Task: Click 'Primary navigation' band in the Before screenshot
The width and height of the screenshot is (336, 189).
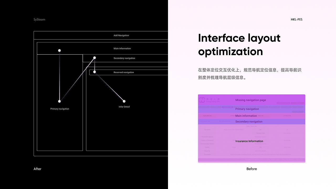Action: 251,109
